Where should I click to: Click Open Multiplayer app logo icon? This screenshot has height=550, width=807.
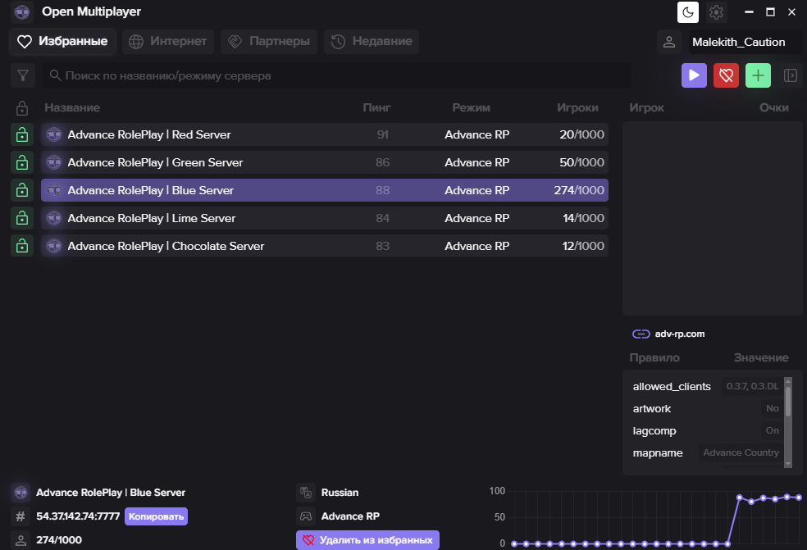(22, 11)
